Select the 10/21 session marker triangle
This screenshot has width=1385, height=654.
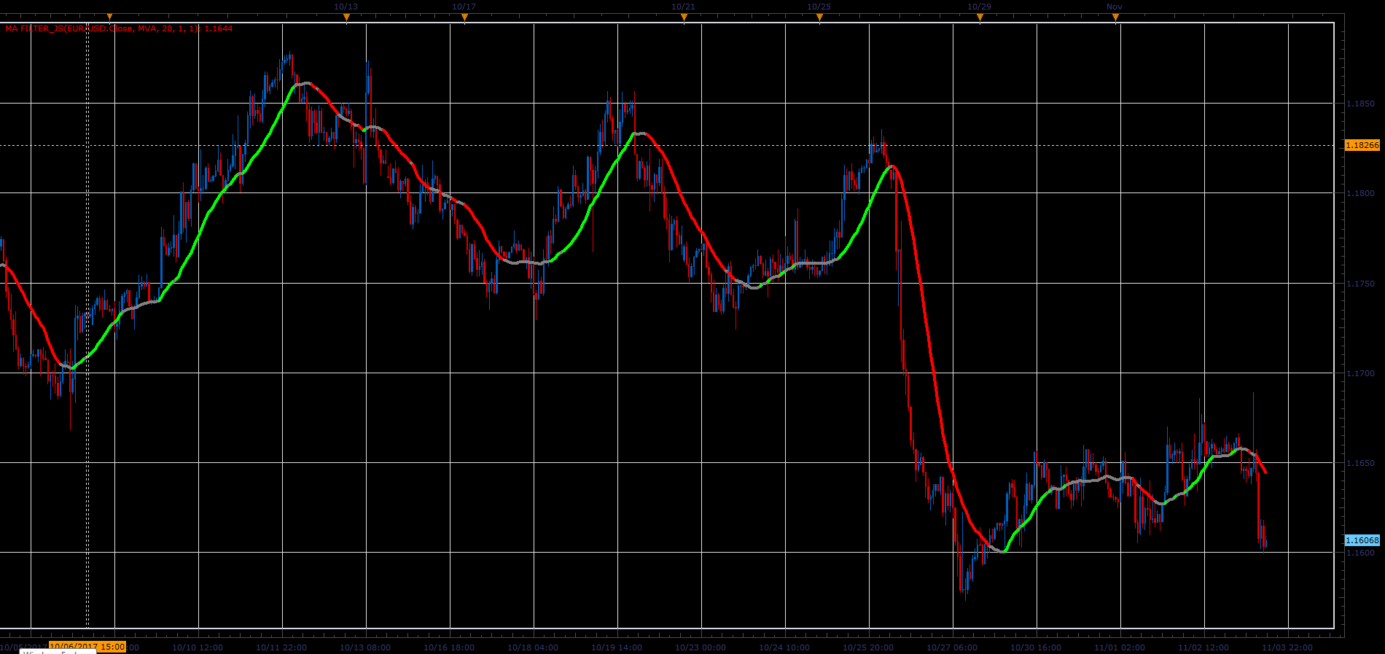[x=684, y=17]
